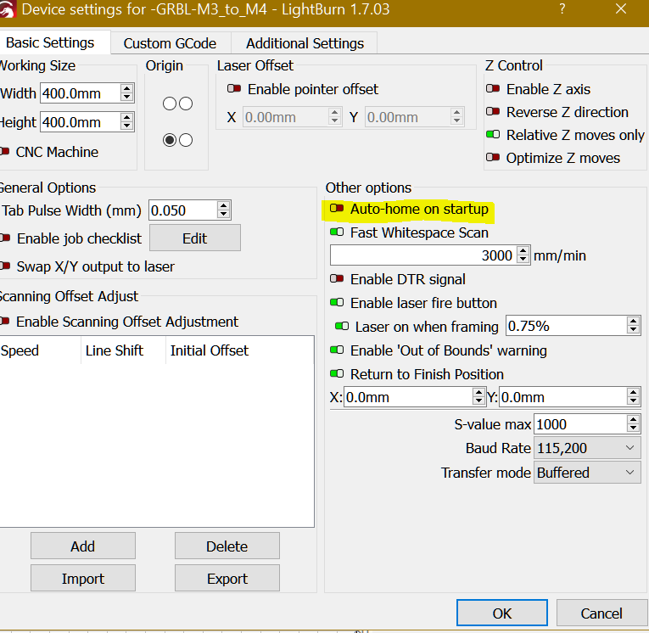Image resolution: width=649 pixels, height=633 pixels.
Task: Click the S-value max stepper arrows
Action: point(633,424)
